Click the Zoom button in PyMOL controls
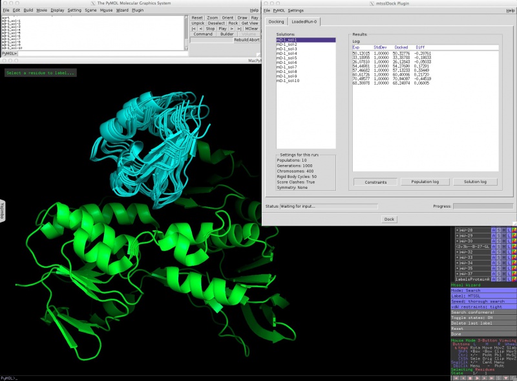Viewport: 517px width, 381px height. tap(213, 17)
